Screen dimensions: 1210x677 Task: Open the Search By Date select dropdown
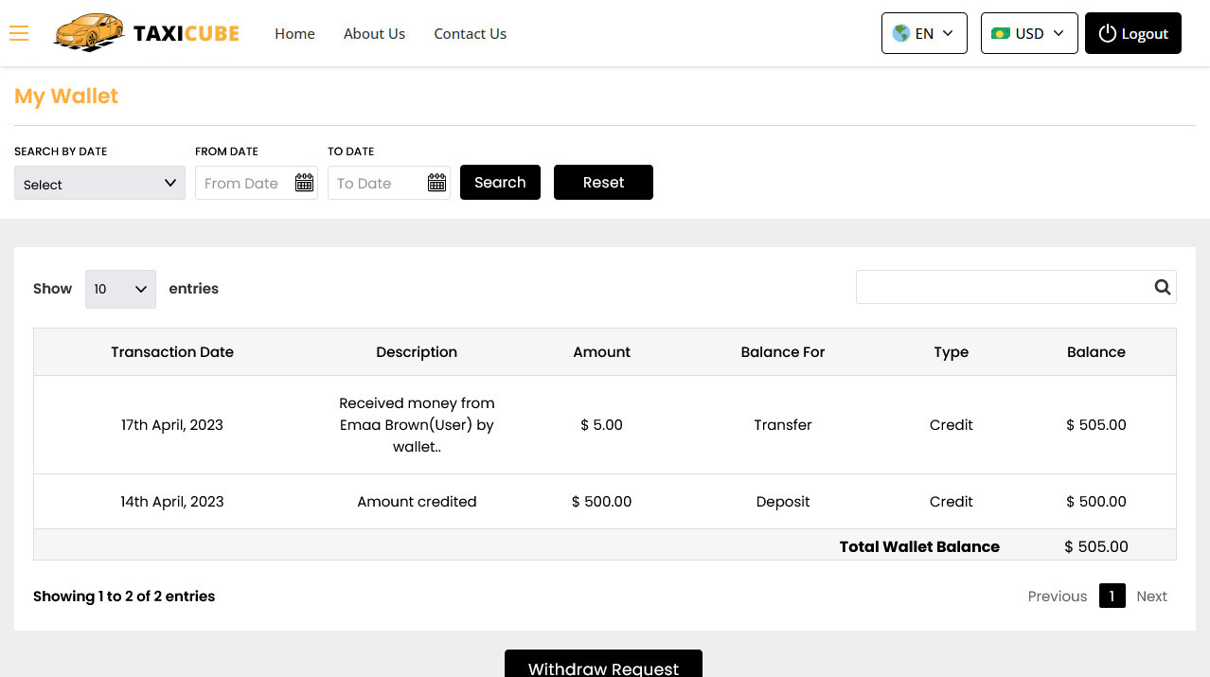(x=99, y=183)
